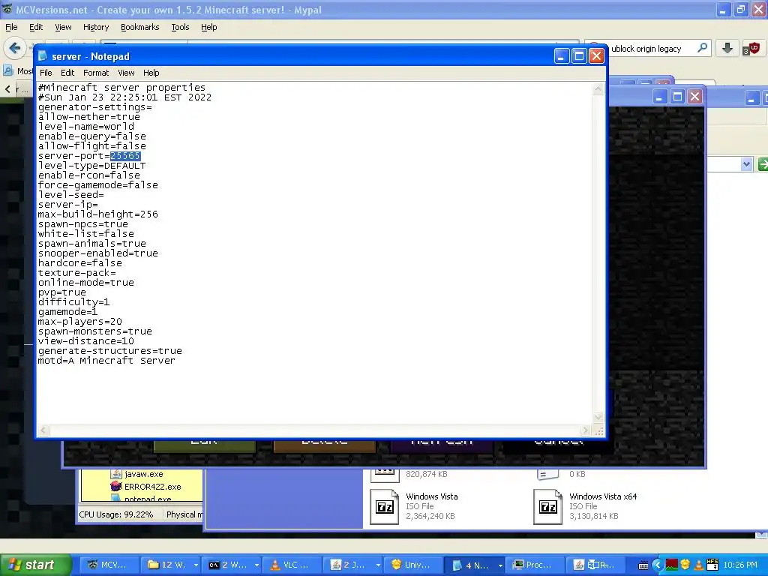Image resolution: width=768 pixels, height=576 pixels.
Task: Click the Notepad vertical scrollbar up arrow
Action: pyautogui.click(x=598, y=88)
